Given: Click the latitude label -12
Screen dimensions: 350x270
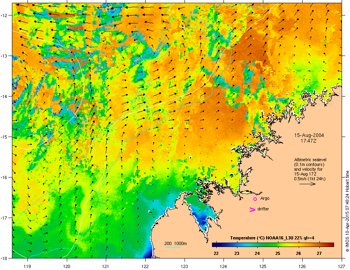Looking at the screenshot, I should click(x=4, y=15).
